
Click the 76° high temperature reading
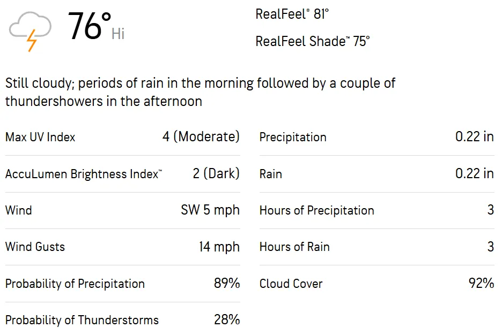coord(89,27)
